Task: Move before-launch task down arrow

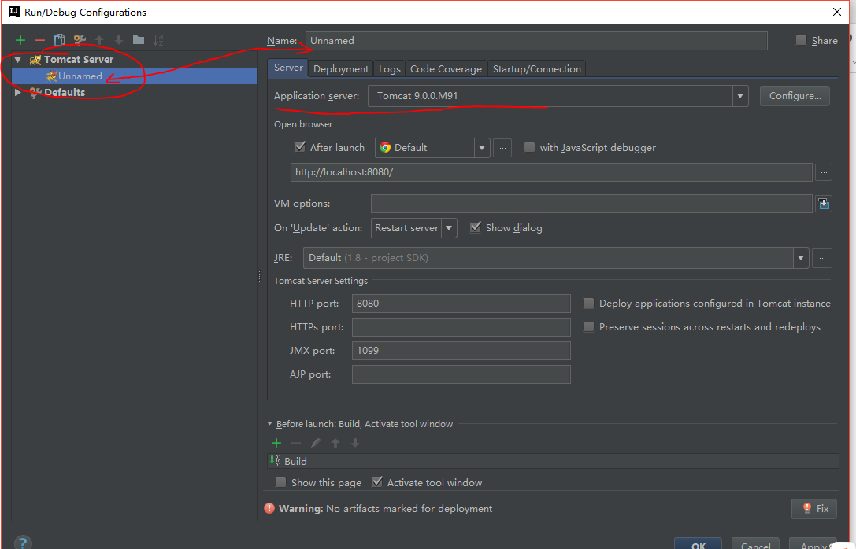Action: click(x=355, y=443)
